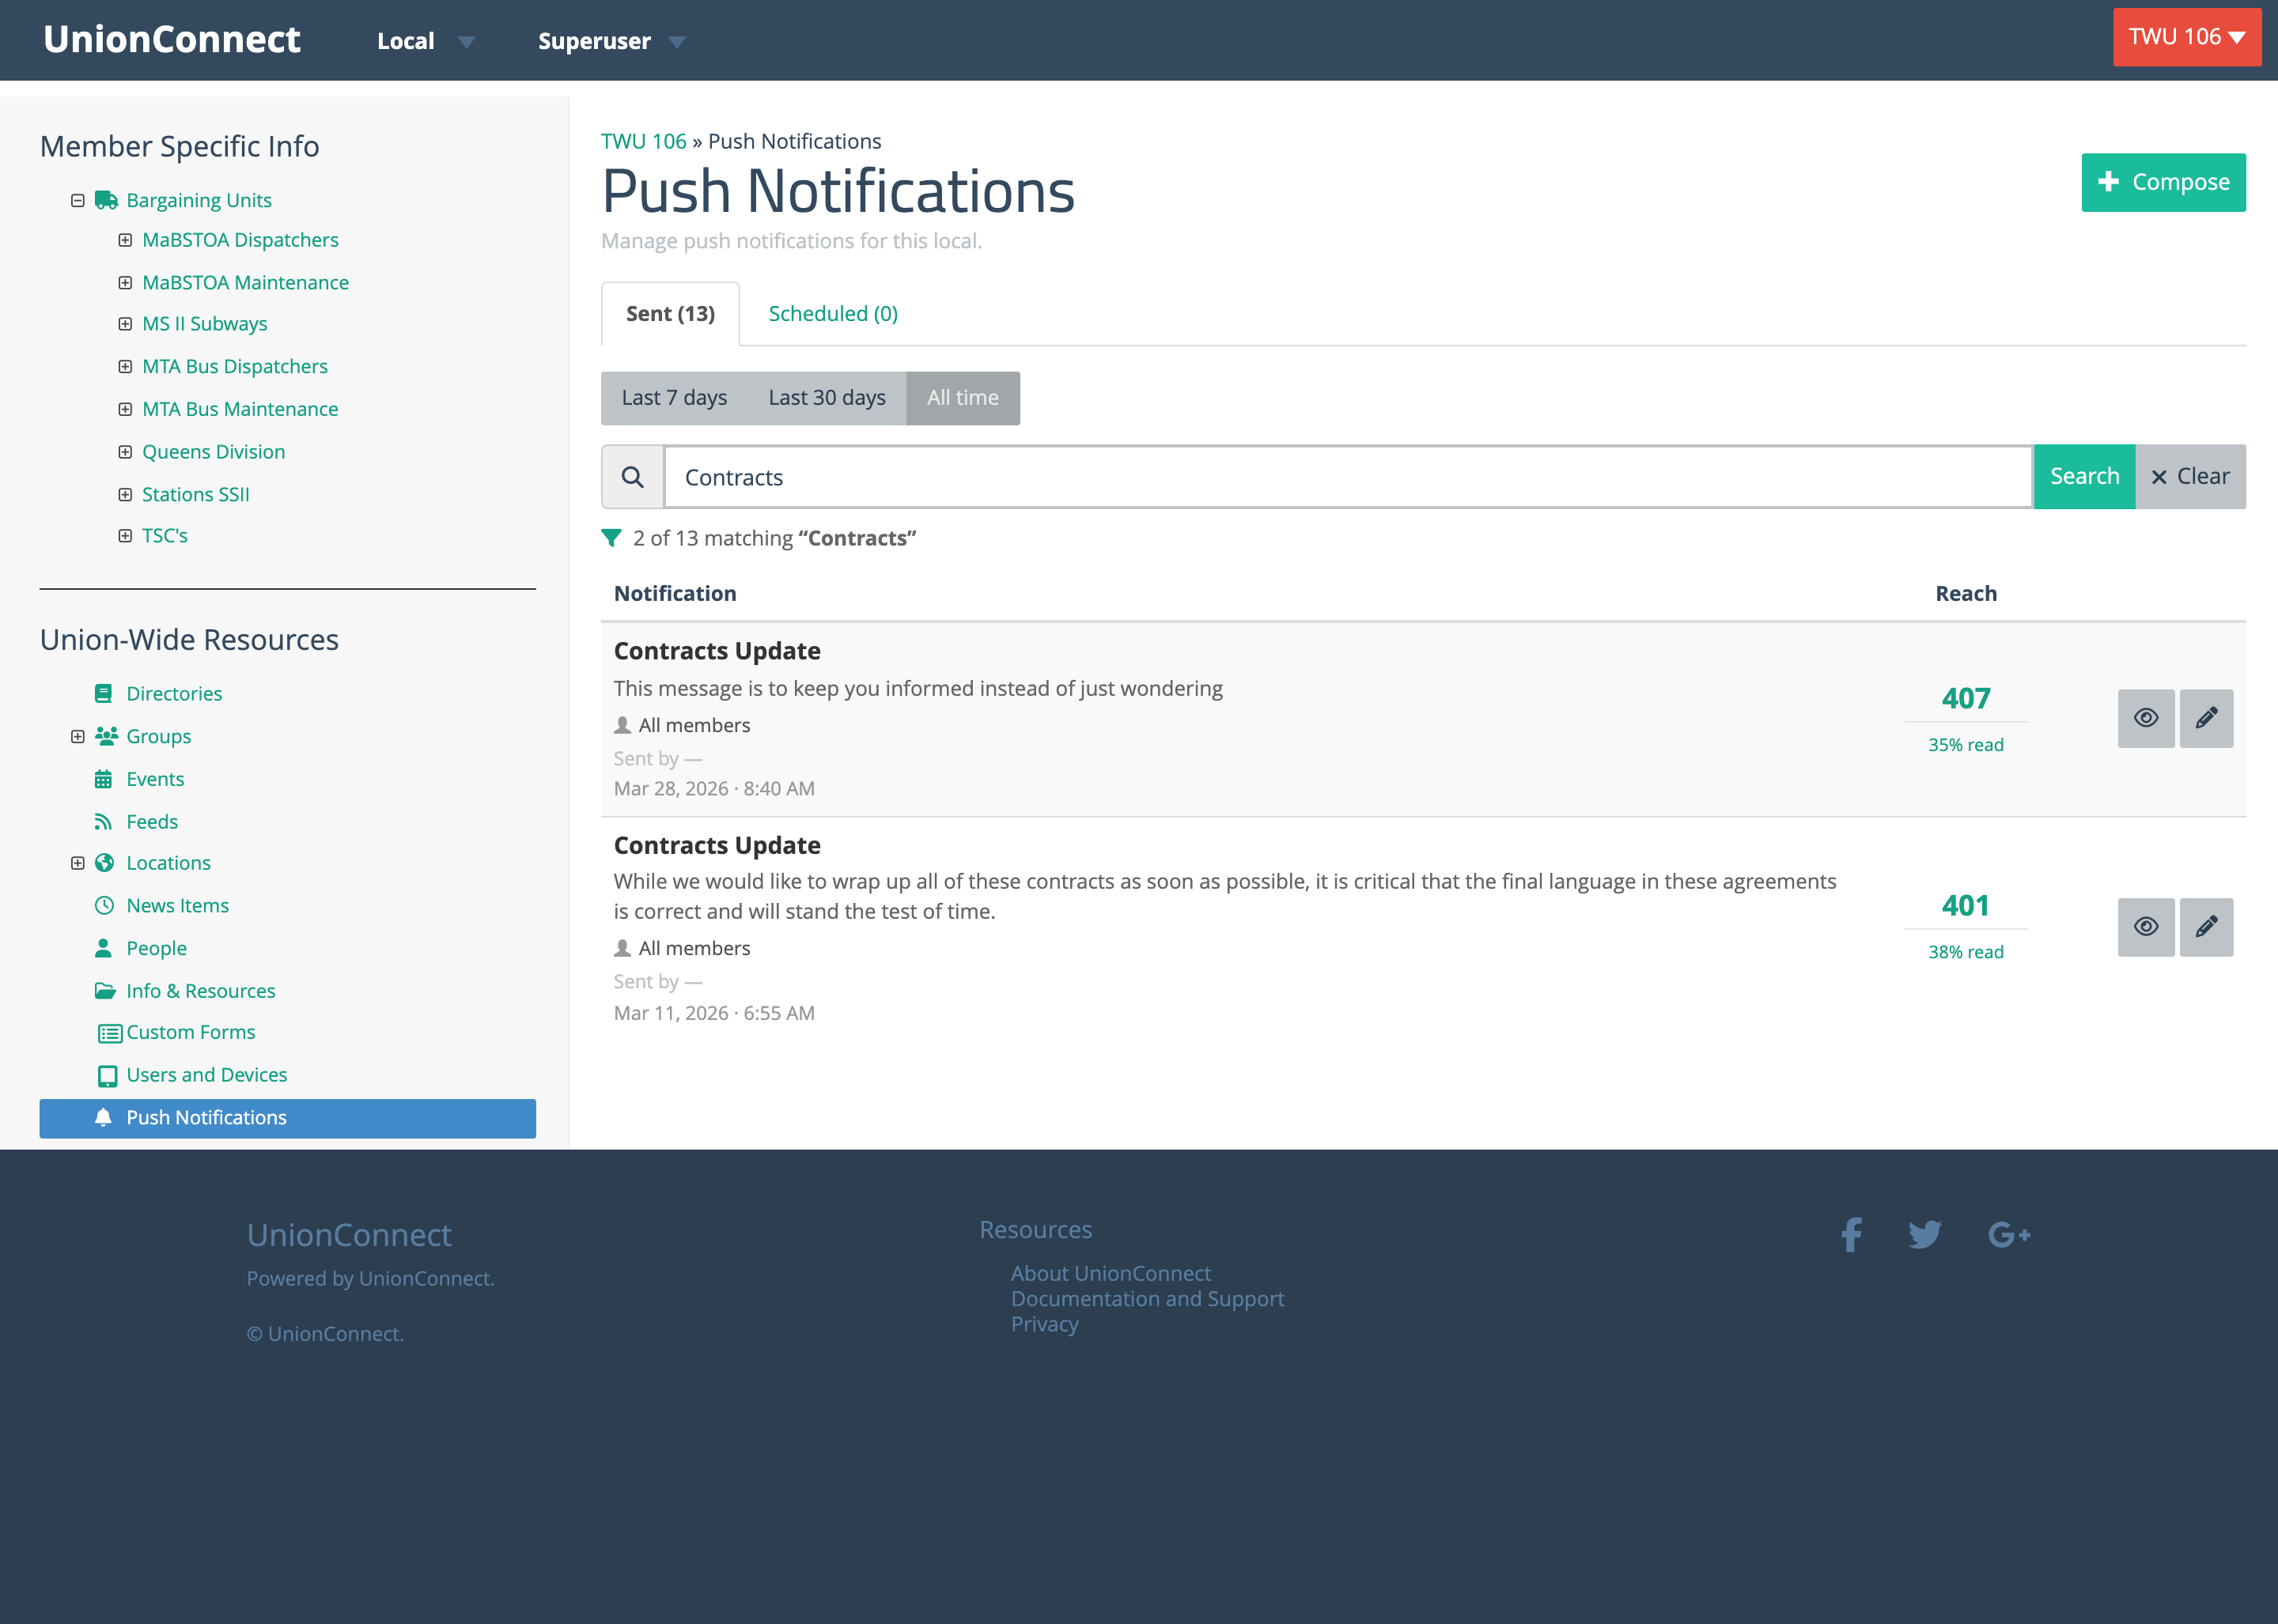This screenshot has height=1624, width=2278.
Task: Open the Facebook page from footer
Action: tap(1852, 1234)
